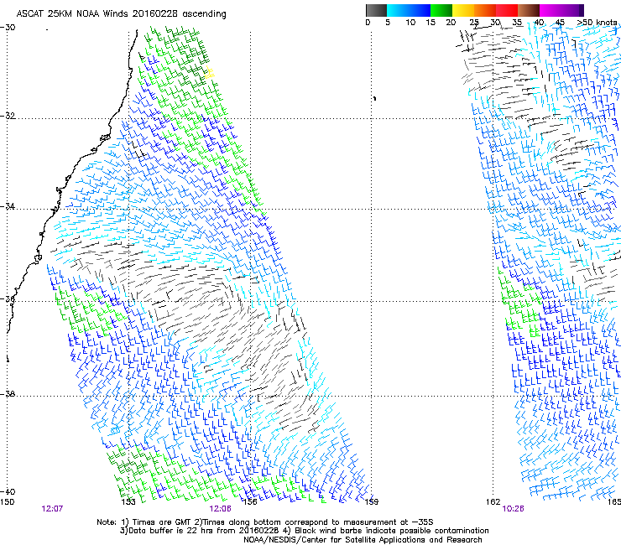Select the note about measurement at -35S
The width and height of the screenshot is (621, 545).
[x=315, y=522]
